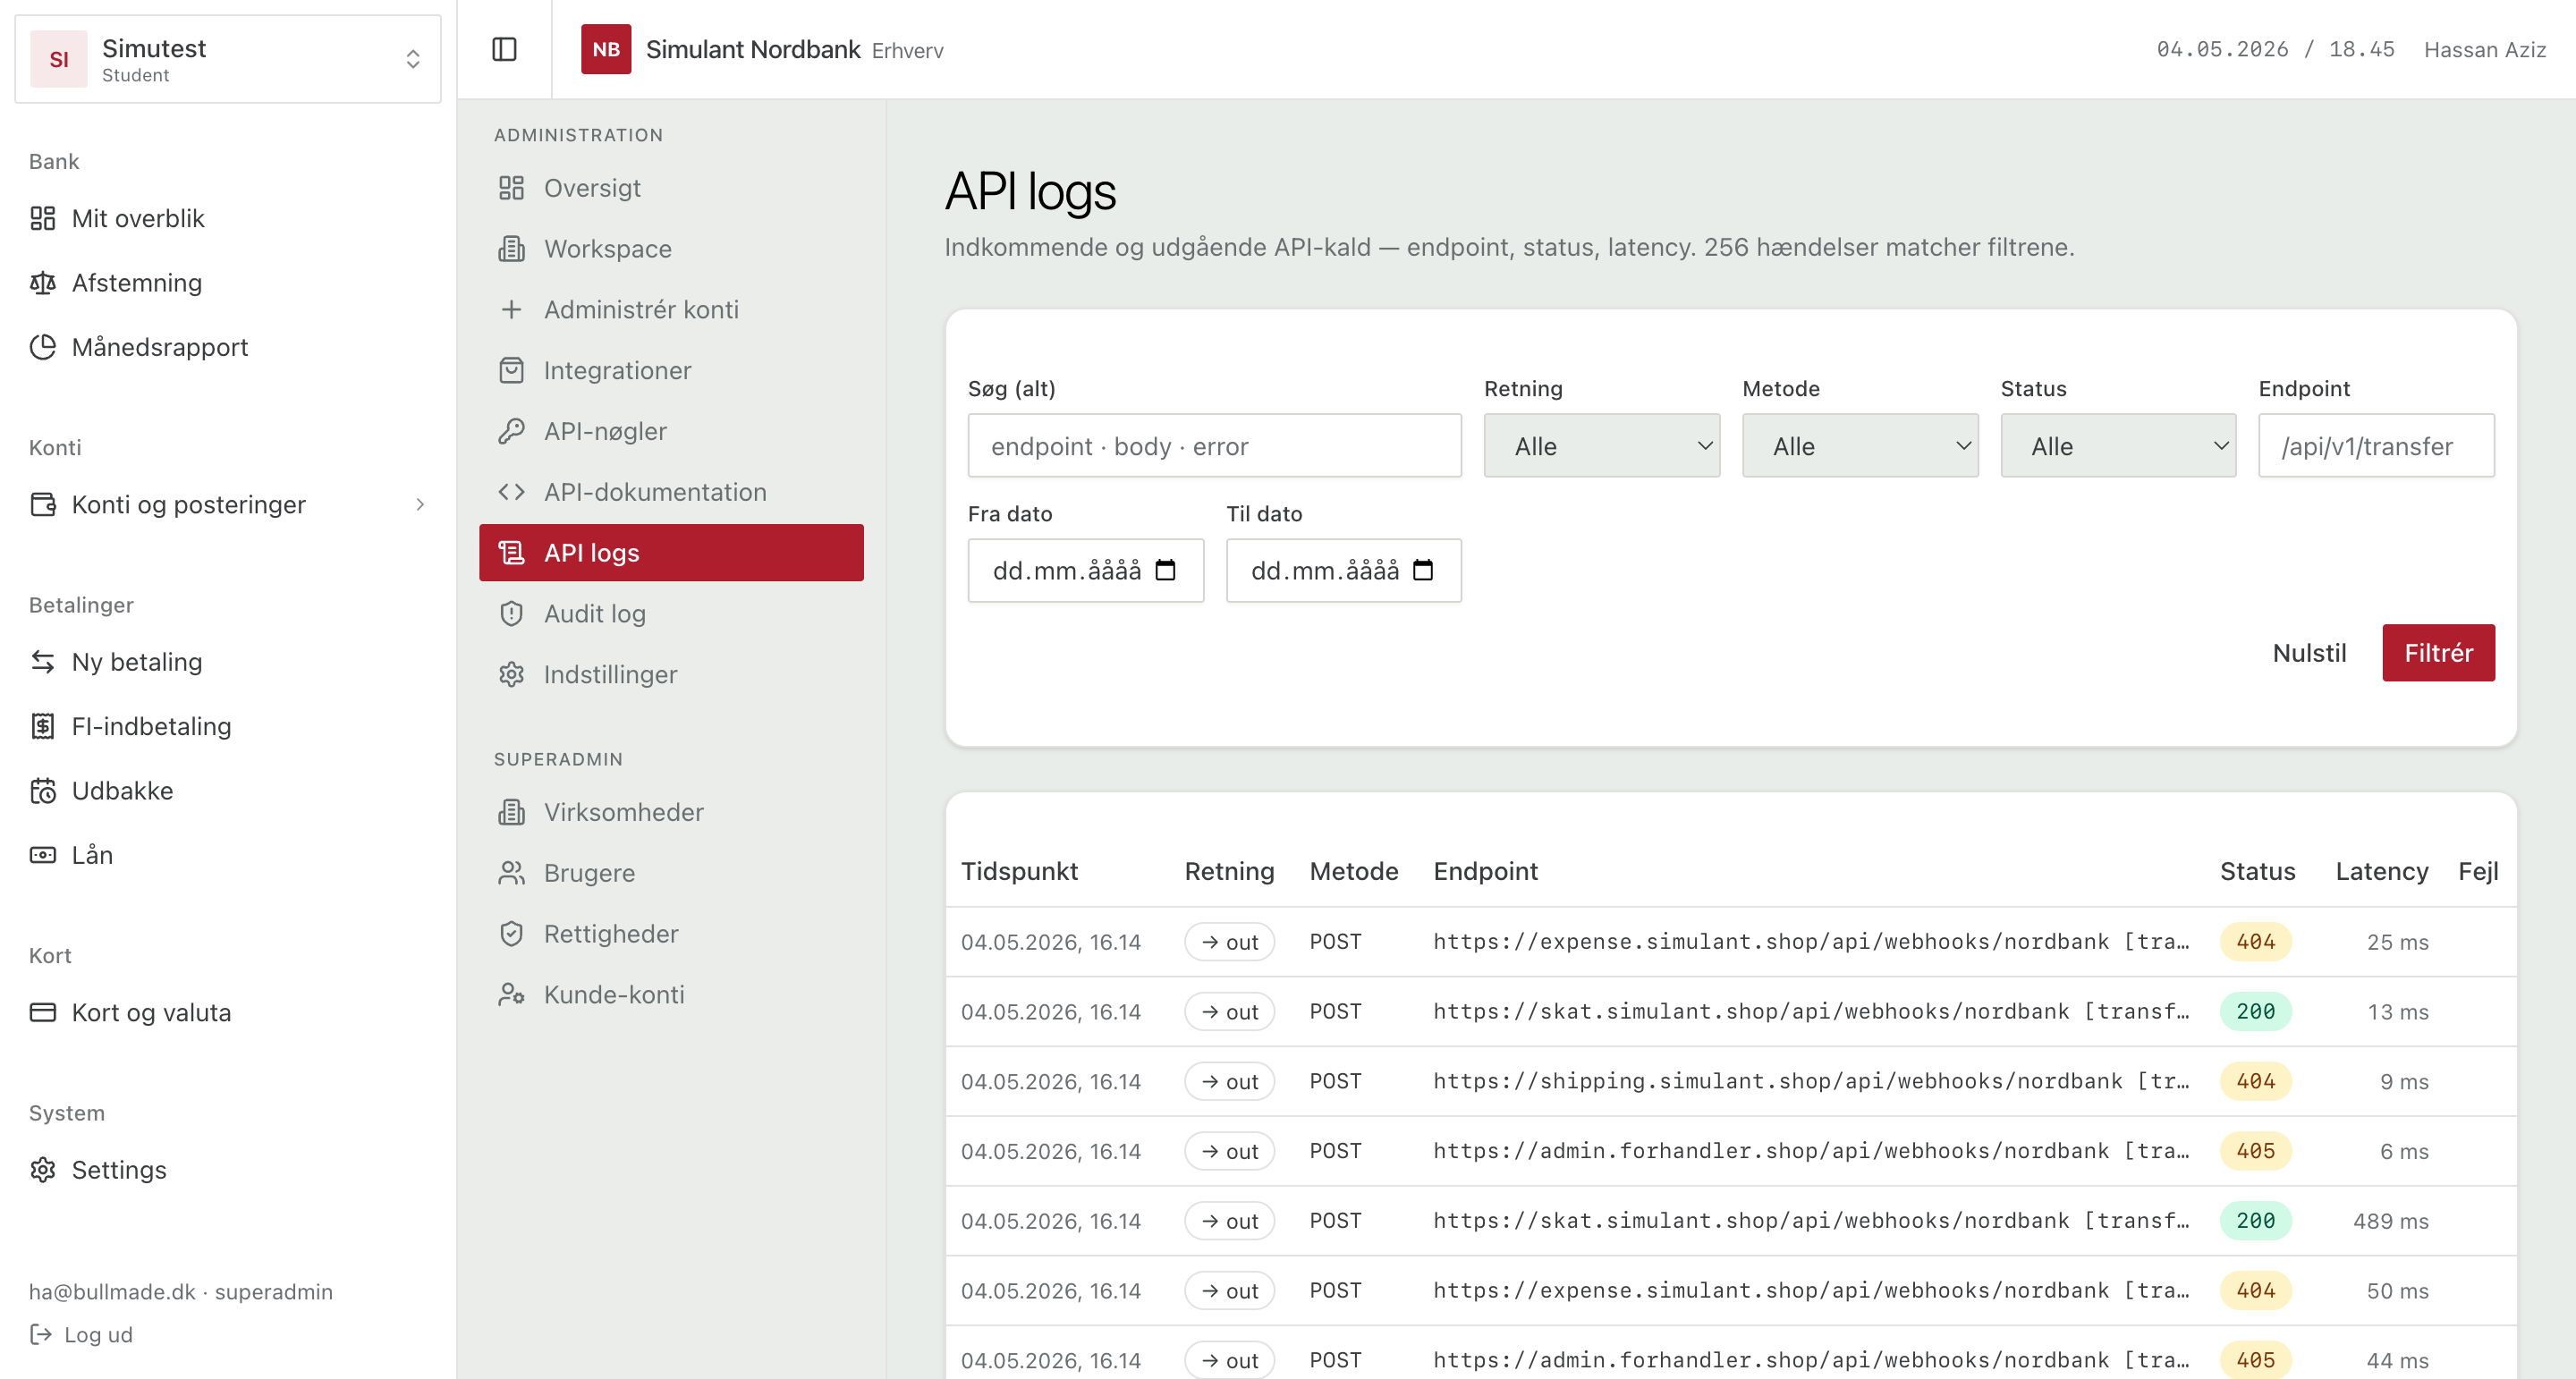Viewport: 2576px width, 1379px height.
Task: Expand the Konti og posteringer chevron
Action: pos(420,505)
